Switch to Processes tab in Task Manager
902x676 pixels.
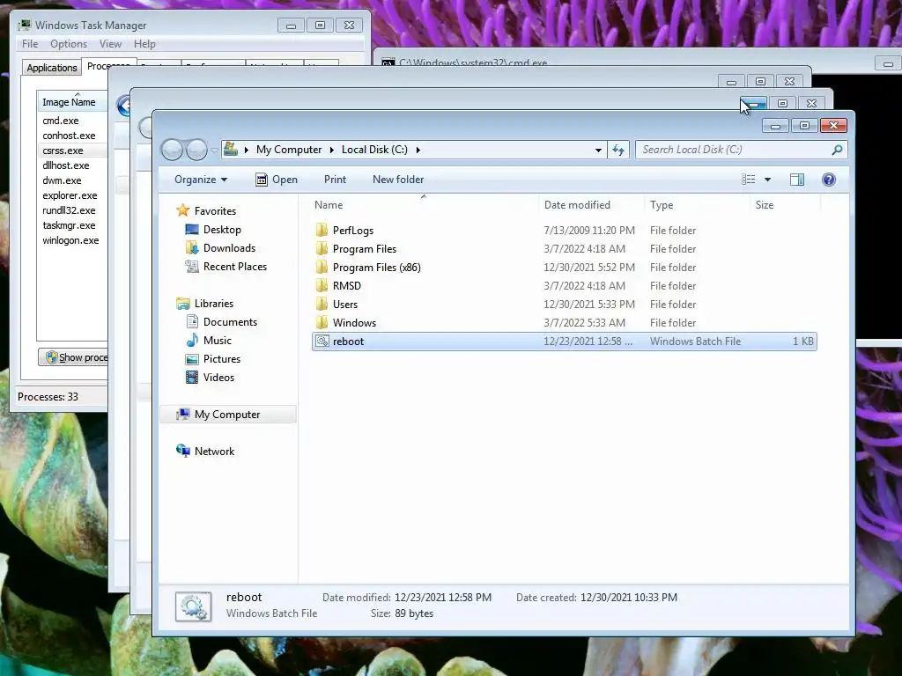tap(108, 65)
